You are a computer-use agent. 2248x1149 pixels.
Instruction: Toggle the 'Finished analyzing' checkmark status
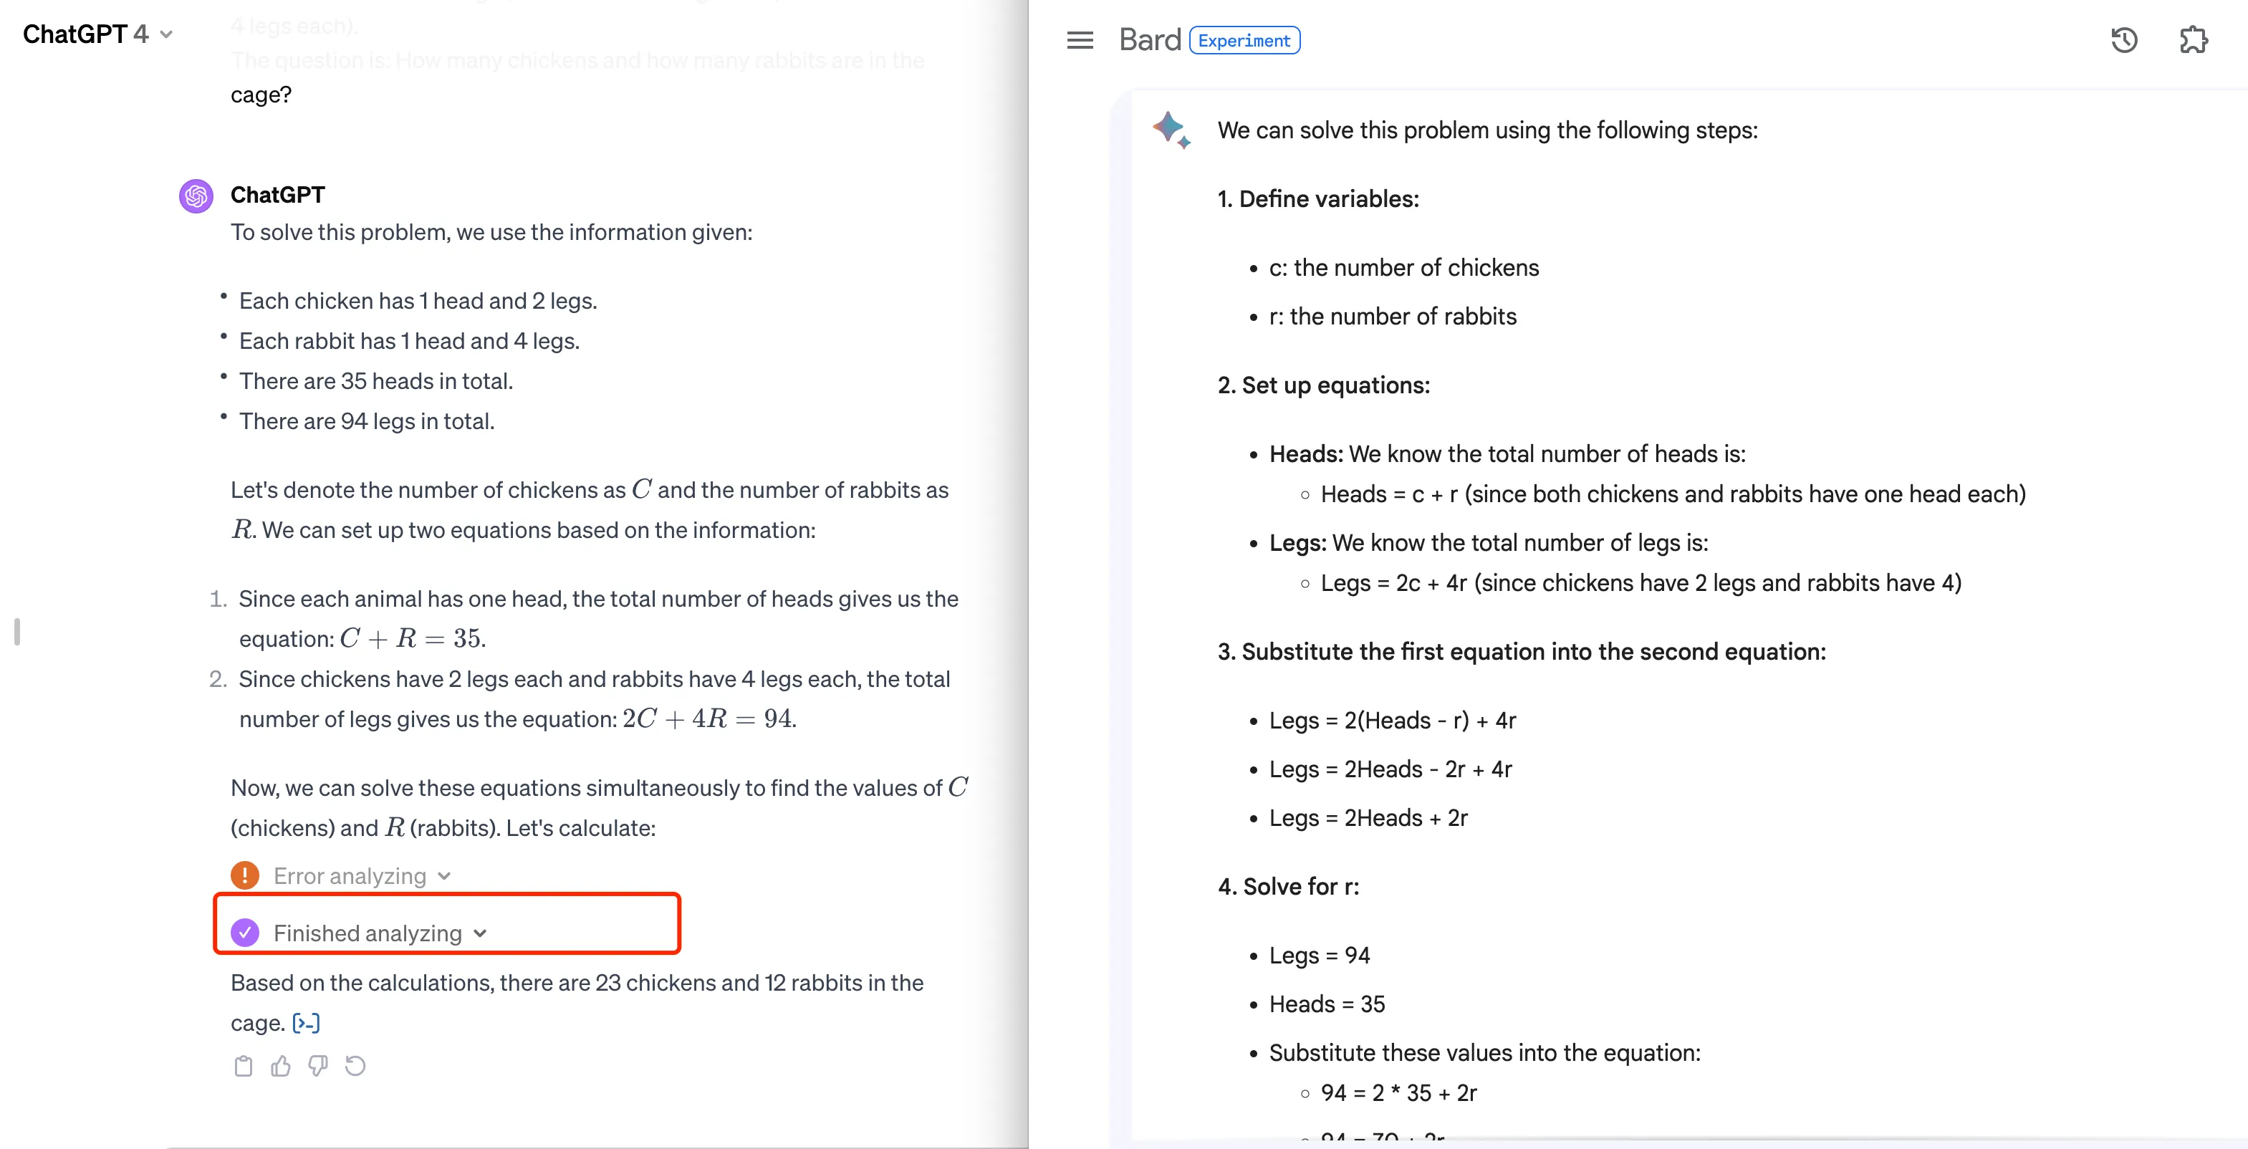246,932
